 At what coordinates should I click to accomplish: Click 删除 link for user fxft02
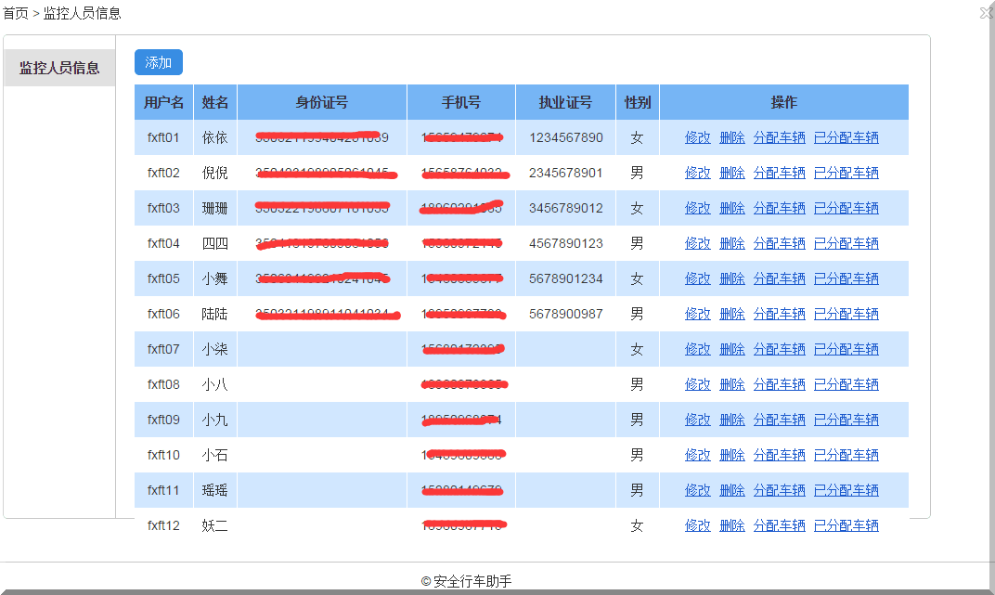(x=732, y=172)
